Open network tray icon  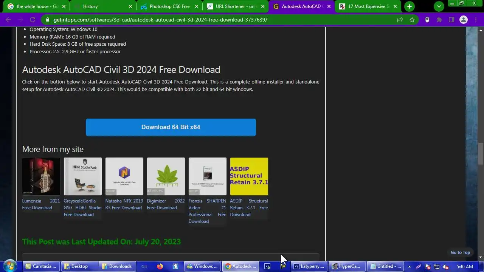(x=437, y=266)
